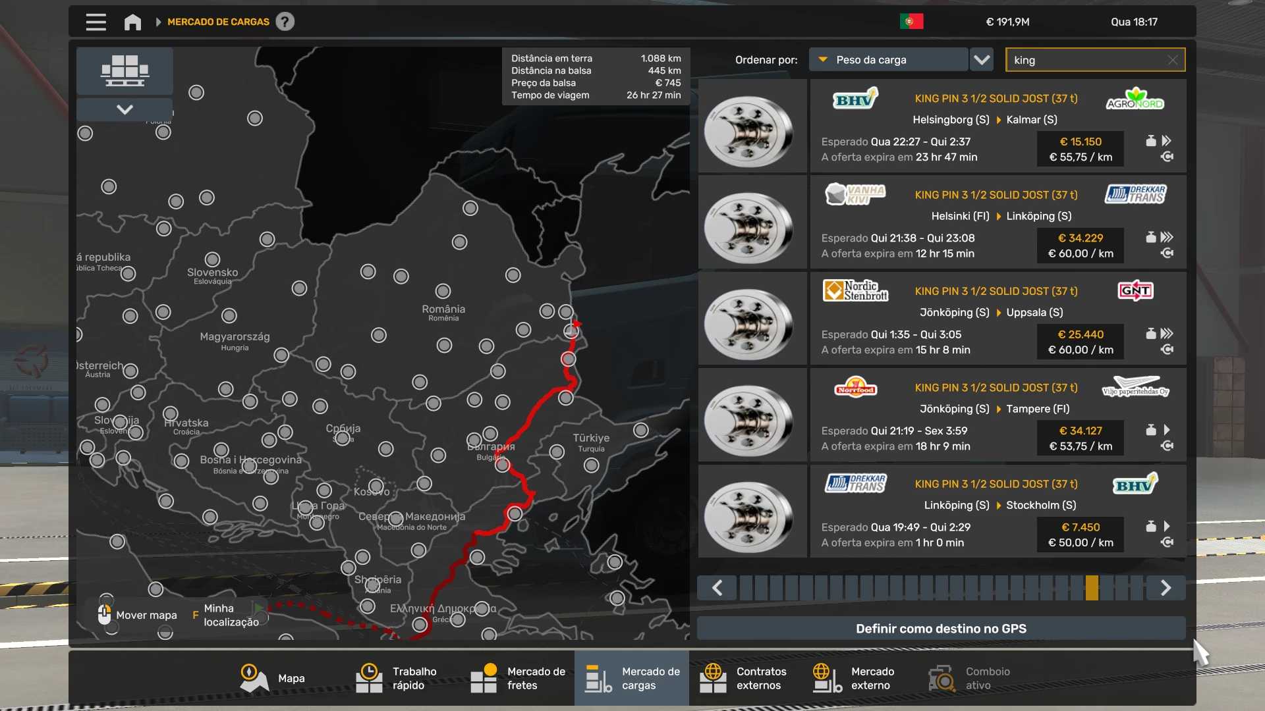Switch to Mercado de fretes tab
The width and height of the screenshot is (1265, 711).
click(519, 678)
